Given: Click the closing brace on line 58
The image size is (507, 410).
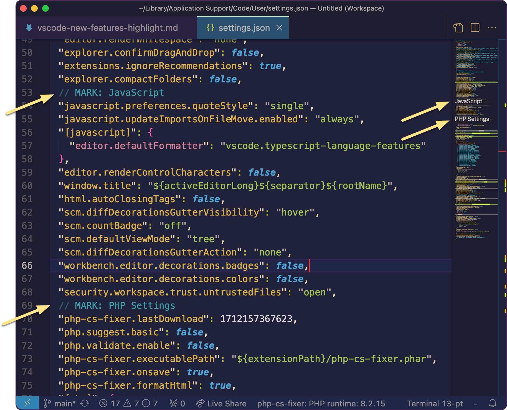Looking at the screenshot, I should point(62,159).
